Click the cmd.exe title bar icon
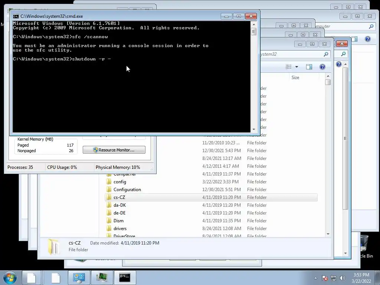The image size is (380, 285). (16, 16)
